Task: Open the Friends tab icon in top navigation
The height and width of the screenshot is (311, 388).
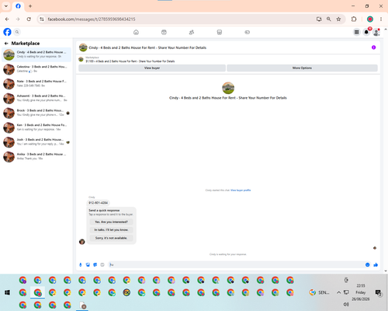Action: [192, 32]
